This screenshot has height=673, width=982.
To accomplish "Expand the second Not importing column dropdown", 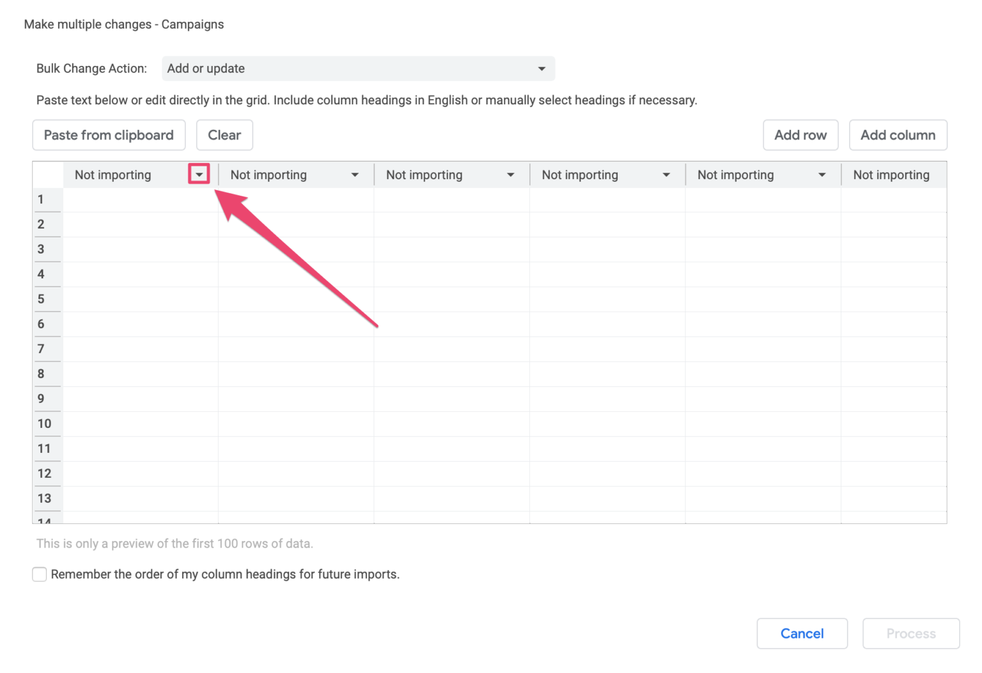I will (355, 174).
